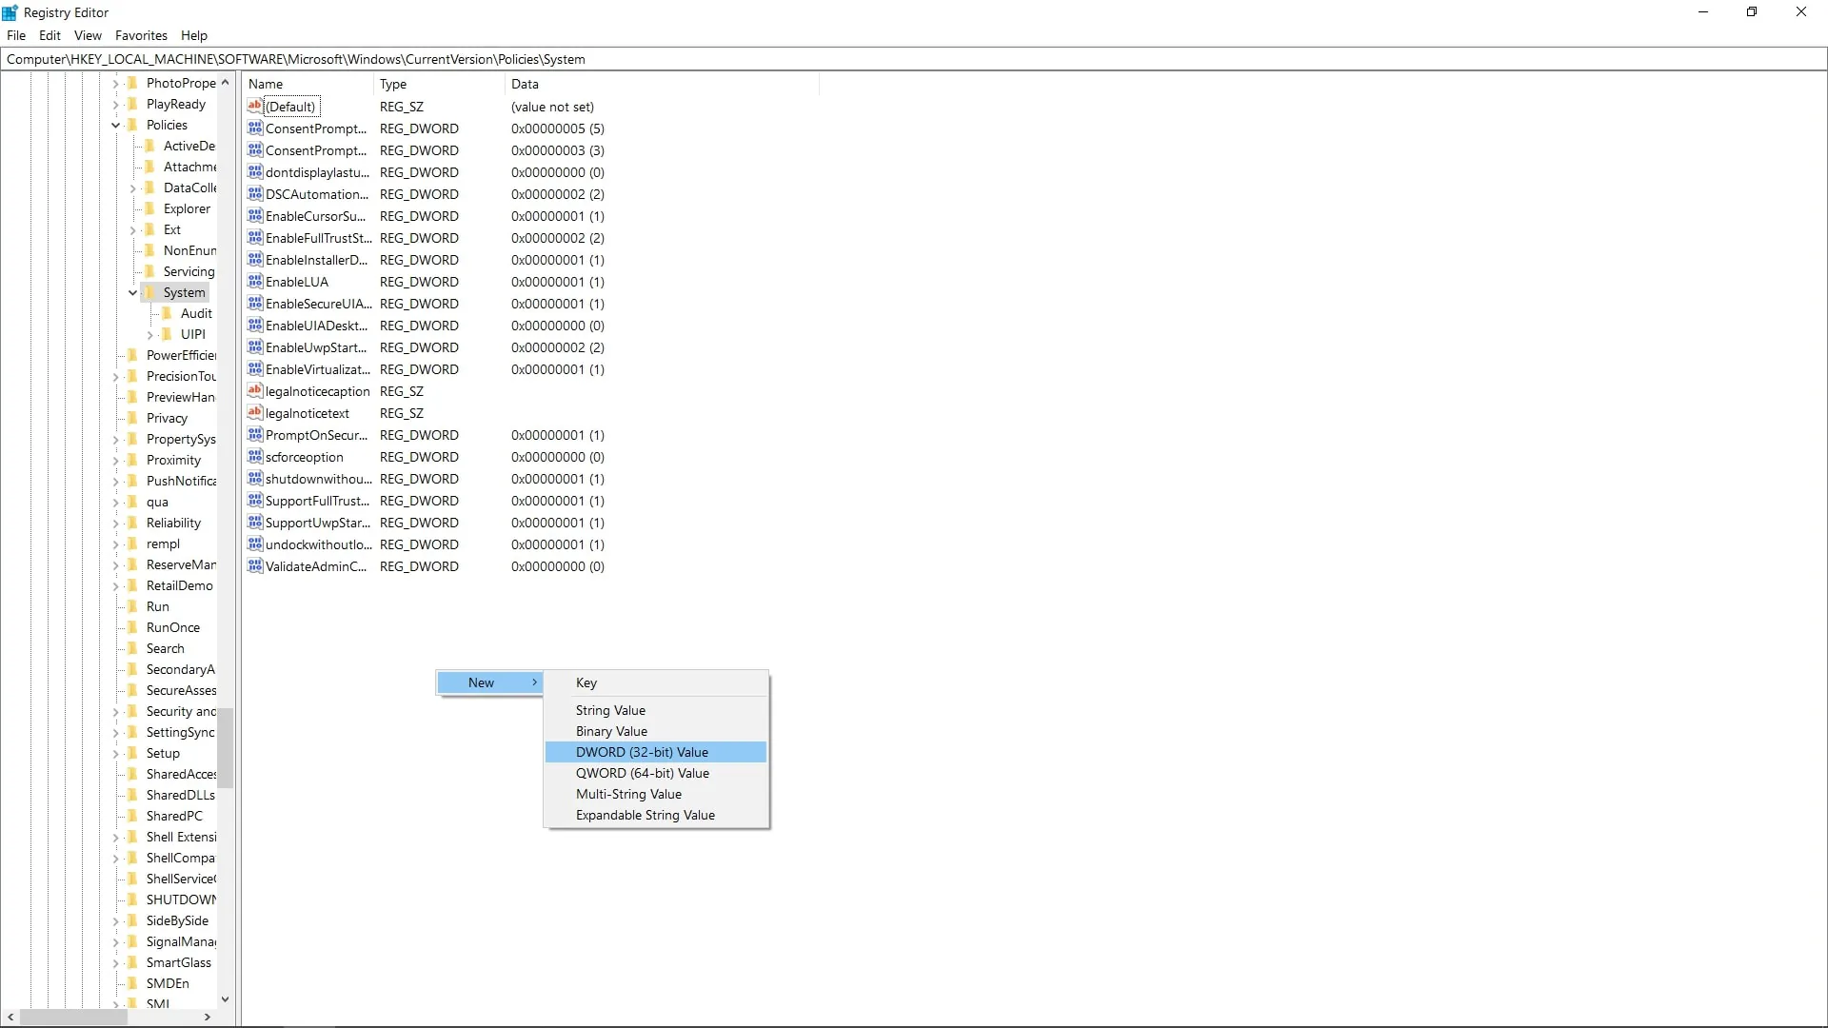Choose String Value in New submenu
The height and width of the screenshot is (1028, 1828).
coord(655,710)
